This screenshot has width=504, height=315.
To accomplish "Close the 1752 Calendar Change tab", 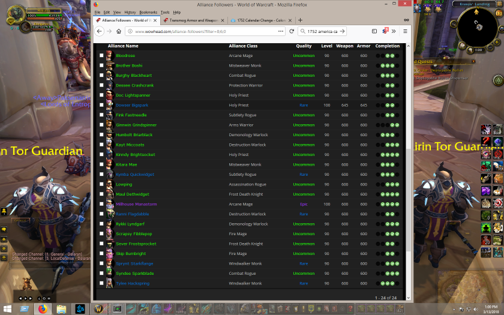I will click(290, 20).
